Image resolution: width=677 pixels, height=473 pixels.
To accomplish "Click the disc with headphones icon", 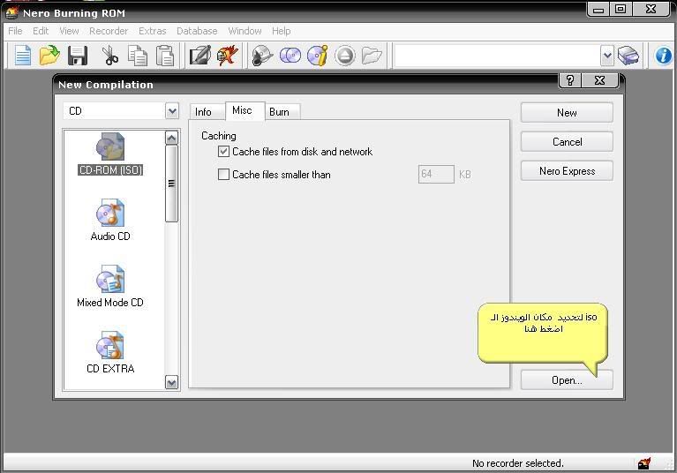I will pyautogui.click(x=262, y=56).
